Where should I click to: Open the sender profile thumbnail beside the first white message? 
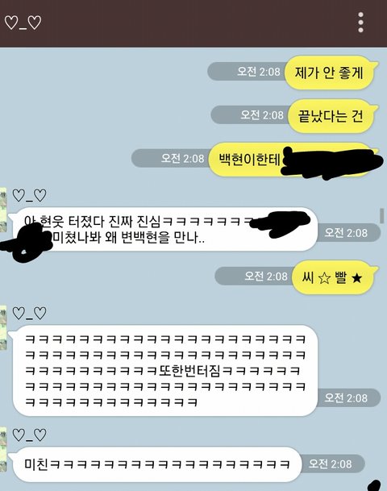point(3,210)
